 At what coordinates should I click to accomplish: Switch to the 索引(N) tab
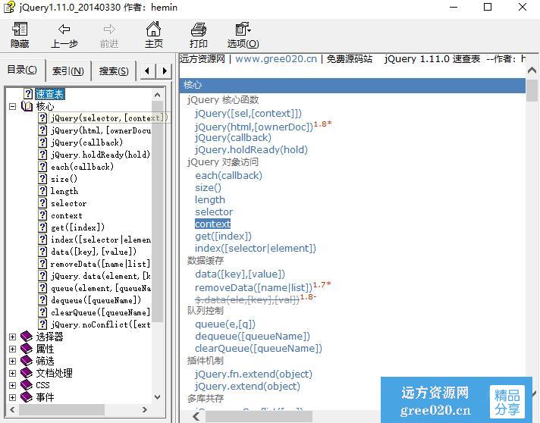point(67,70)
